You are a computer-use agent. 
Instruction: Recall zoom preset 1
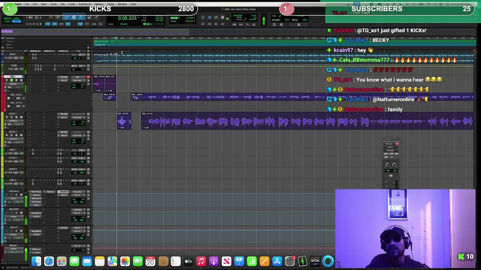tap(27, 24)
